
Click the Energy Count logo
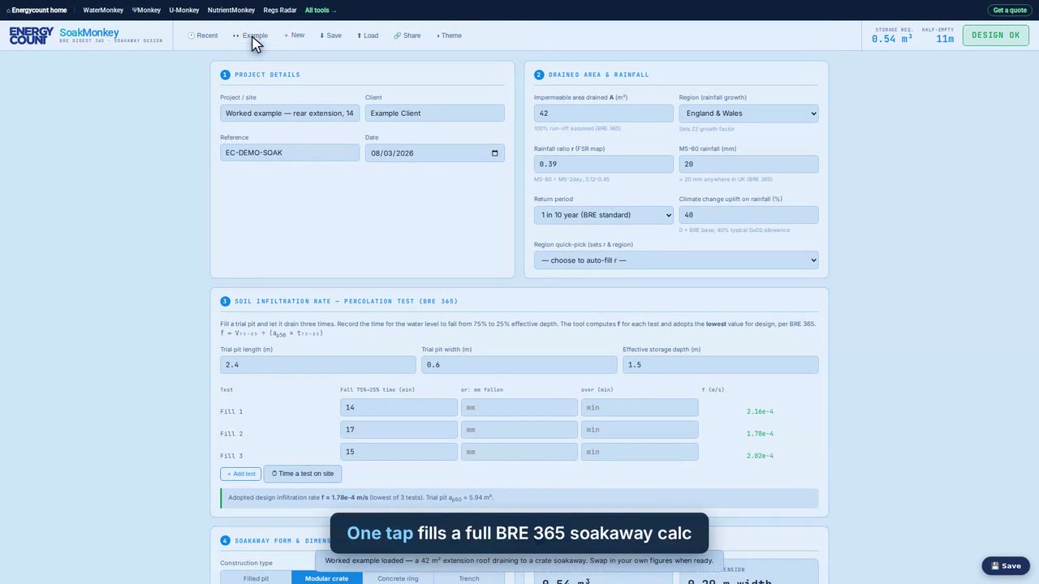click(x=32, y=36)
